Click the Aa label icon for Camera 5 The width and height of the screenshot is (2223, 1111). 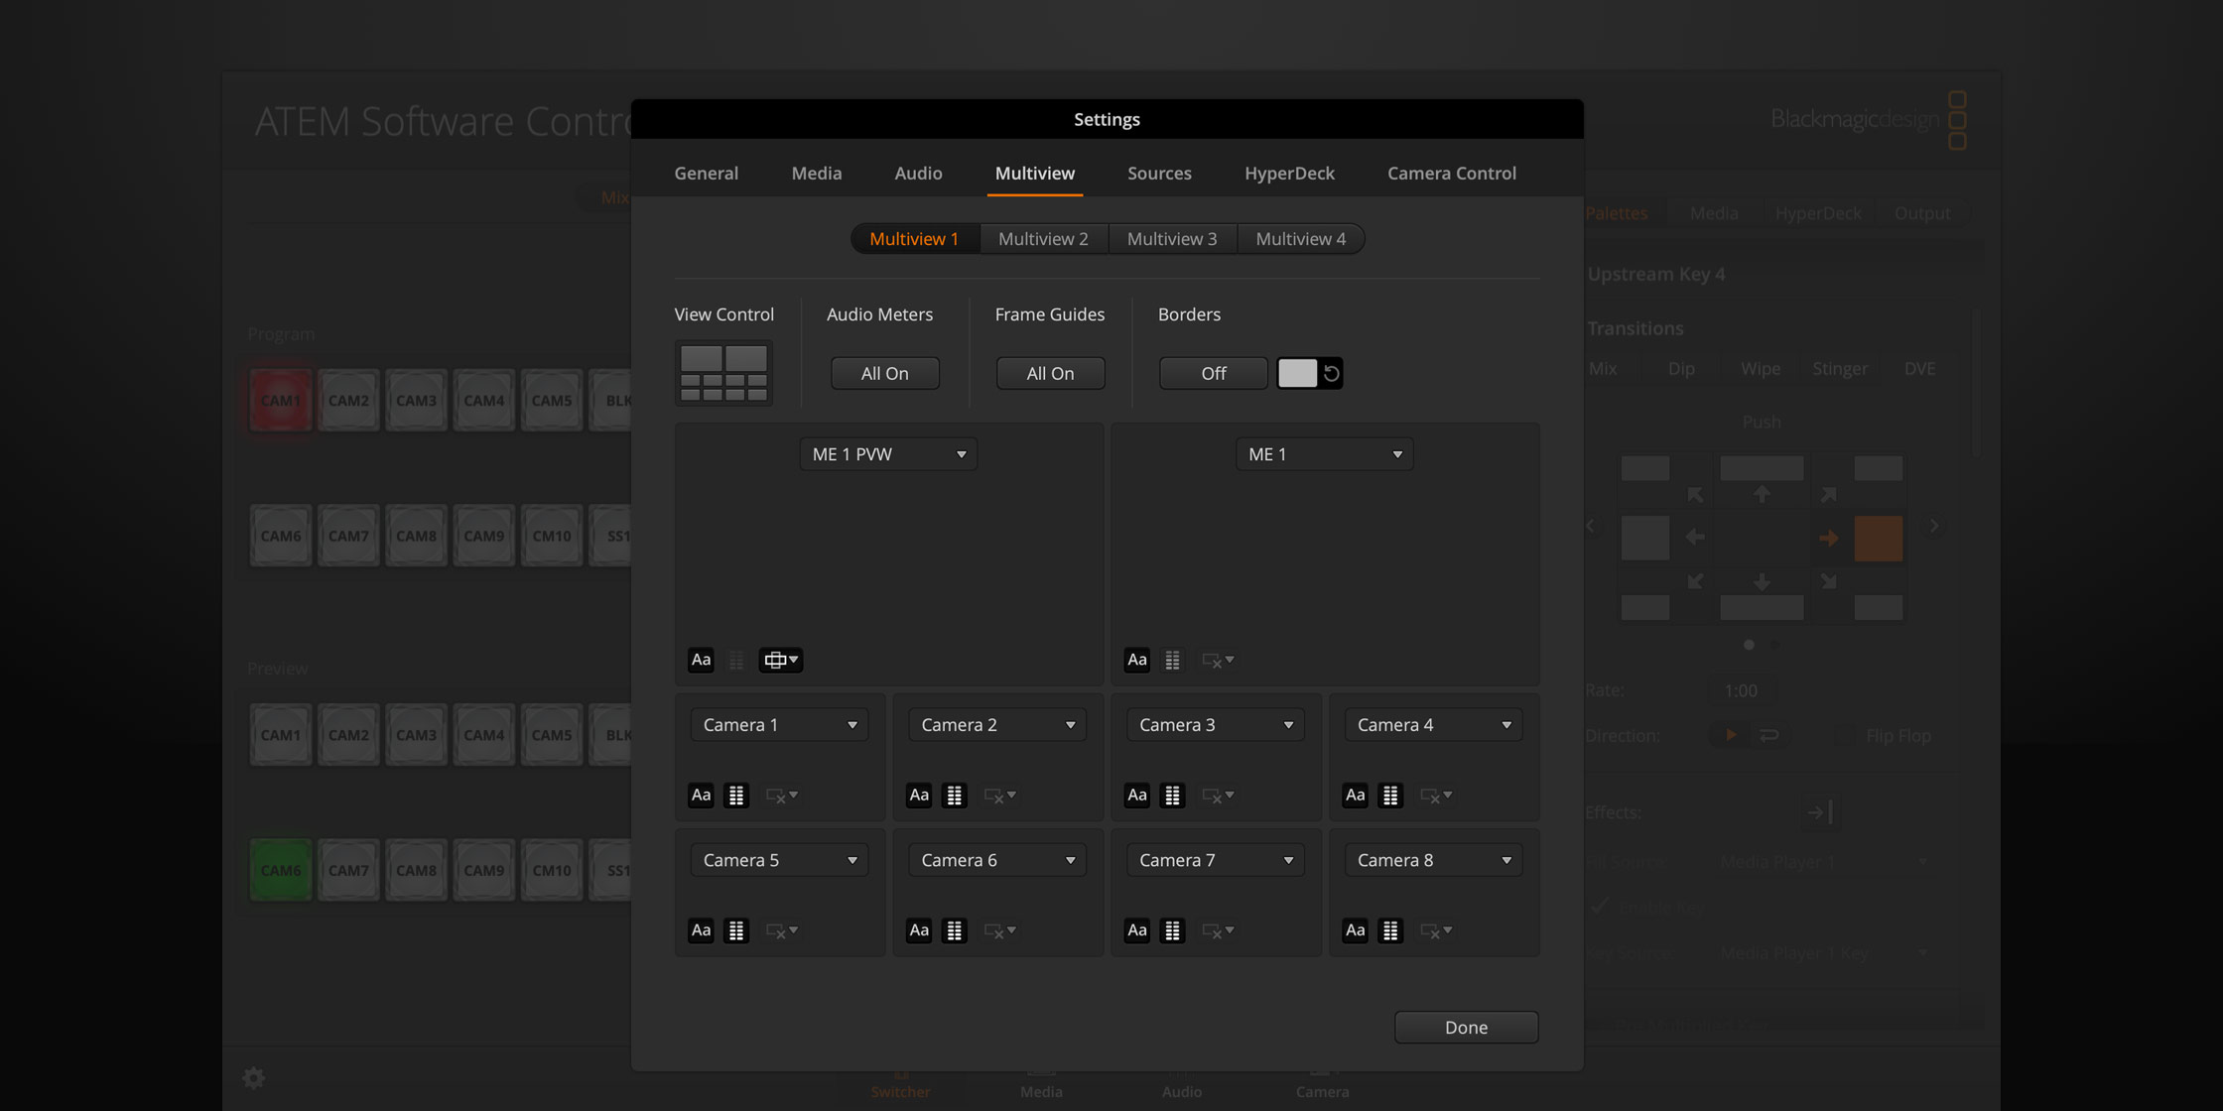tap(701, 930)
